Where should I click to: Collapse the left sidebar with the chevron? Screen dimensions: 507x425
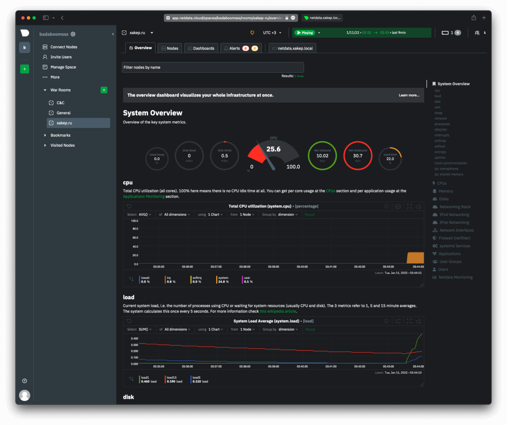(x=113, y=34)
